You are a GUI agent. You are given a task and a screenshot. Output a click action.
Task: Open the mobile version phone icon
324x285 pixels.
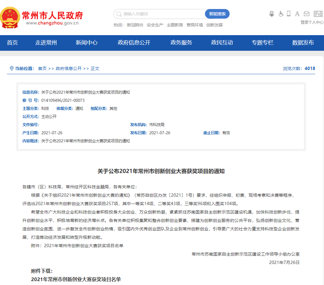pos(289,14)
